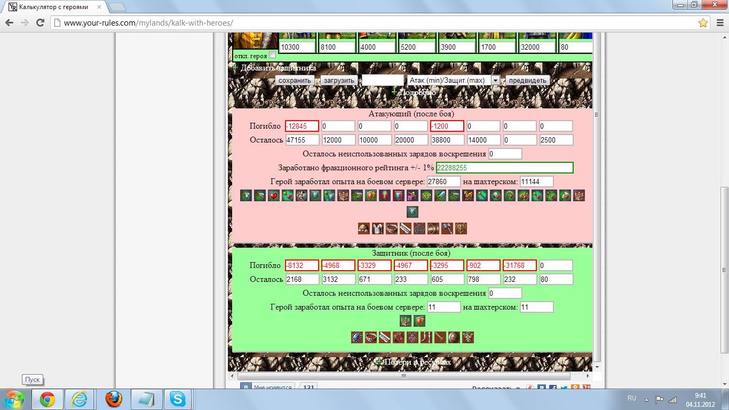Click the browser page vertical scrollbar
This screenshot has height=410, width=729.
[724, 270]
